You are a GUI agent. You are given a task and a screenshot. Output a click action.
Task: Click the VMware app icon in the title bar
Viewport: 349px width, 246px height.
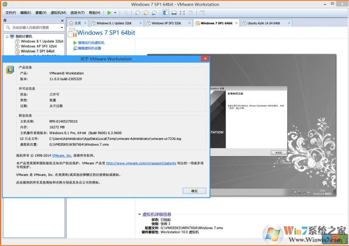point(5,4)
